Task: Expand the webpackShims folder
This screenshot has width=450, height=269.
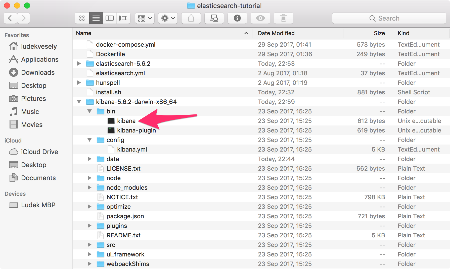Action: pos(89,264)
